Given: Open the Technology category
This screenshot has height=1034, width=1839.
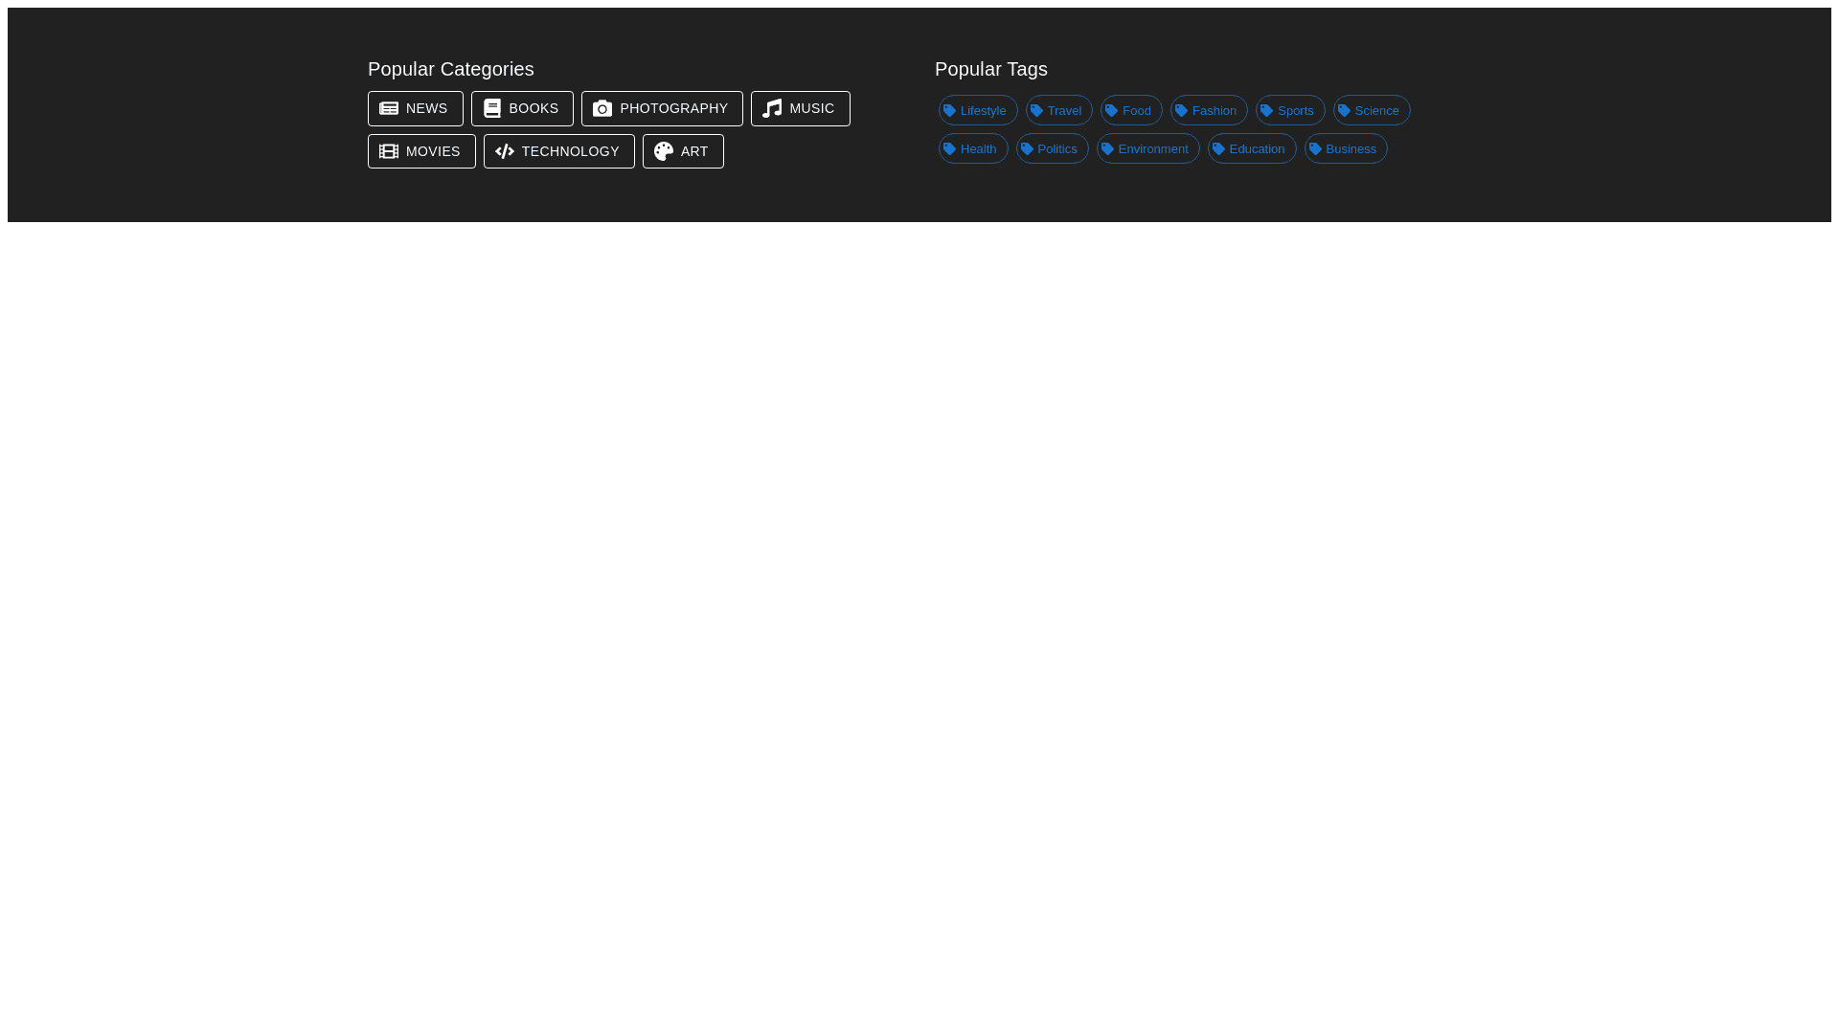Looking at the screenshot, I should (x=558, y=152).
